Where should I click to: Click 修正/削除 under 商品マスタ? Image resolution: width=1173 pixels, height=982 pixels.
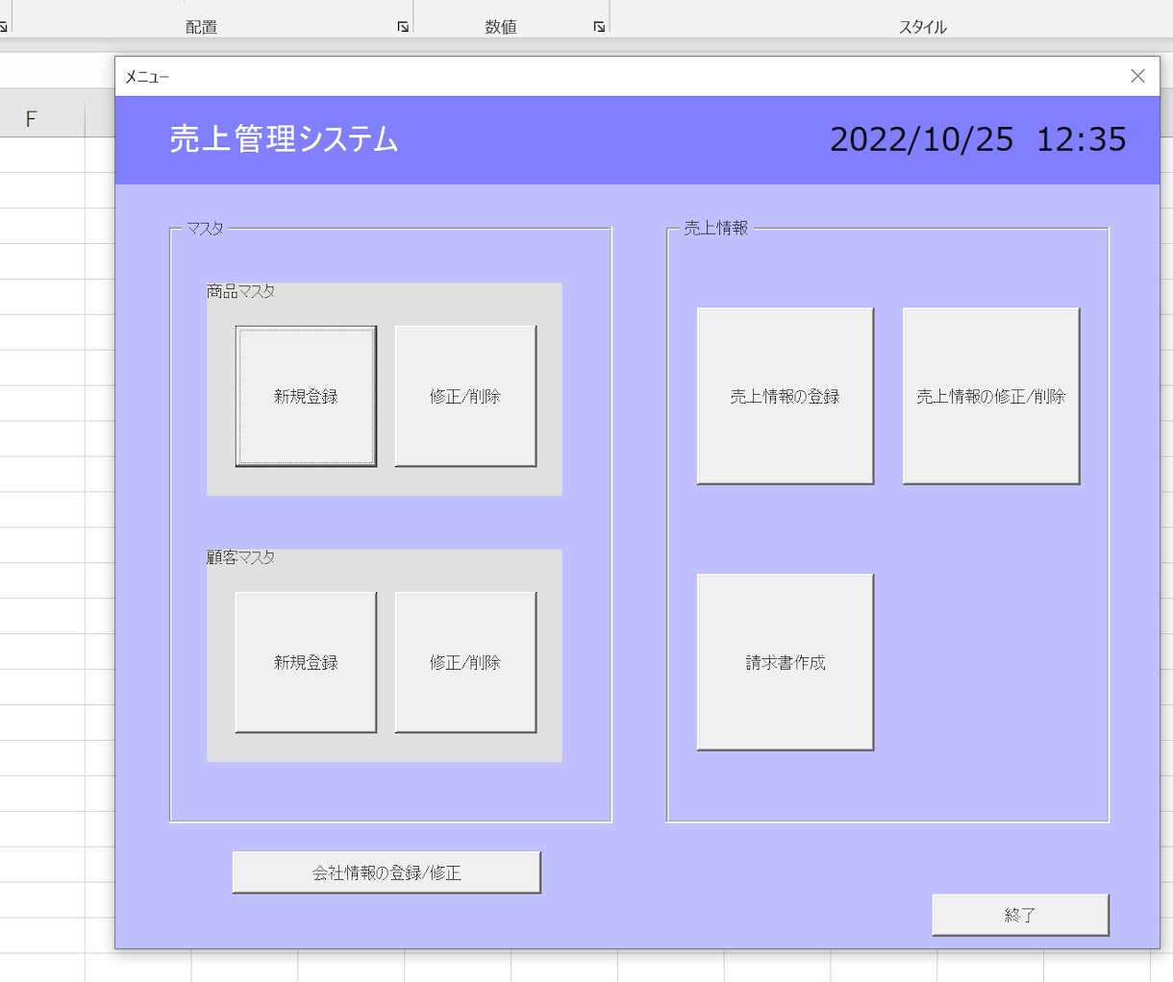pyautogui.click(x=465, y=396)
